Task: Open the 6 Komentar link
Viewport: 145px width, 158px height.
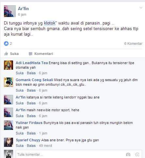Action: (133, 44)
